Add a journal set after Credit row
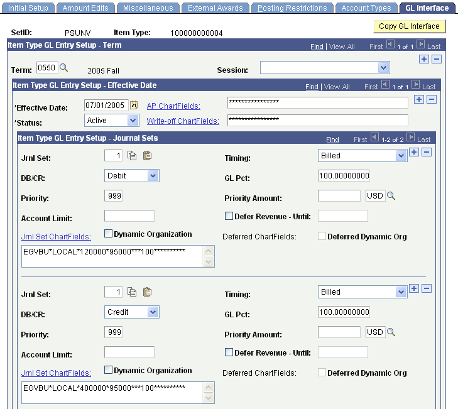The height and width of the screenshot is (409, 458). click(x=414, y=288)
